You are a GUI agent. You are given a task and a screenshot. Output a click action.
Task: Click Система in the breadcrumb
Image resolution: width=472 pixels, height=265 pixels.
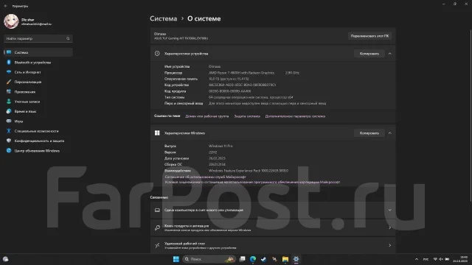click(164, 18)
